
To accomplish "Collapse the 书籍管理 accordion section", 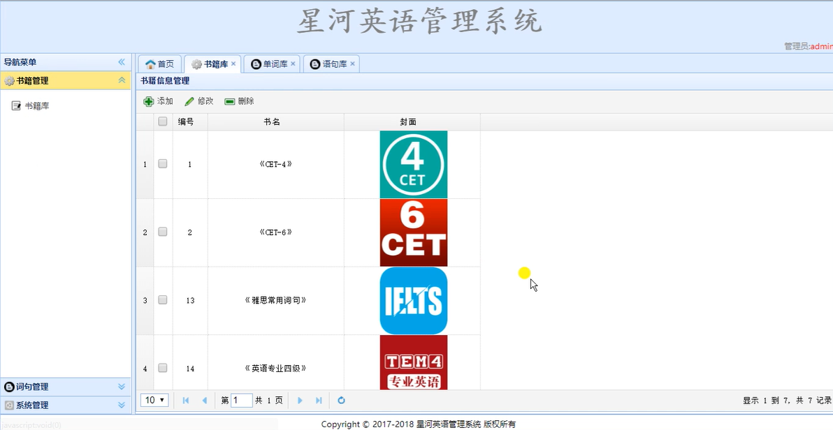I will tap(122, 81).
